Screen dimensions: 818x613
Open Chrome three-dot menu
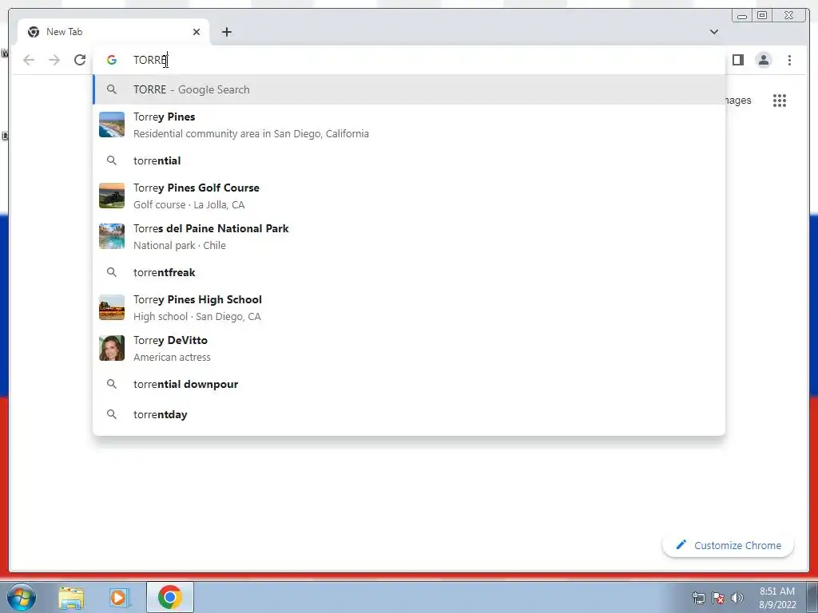[x=789, y=60]
